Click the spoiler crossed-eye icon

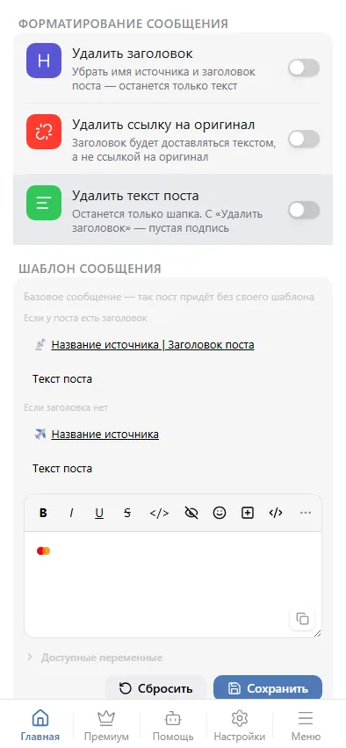[191, 514]
